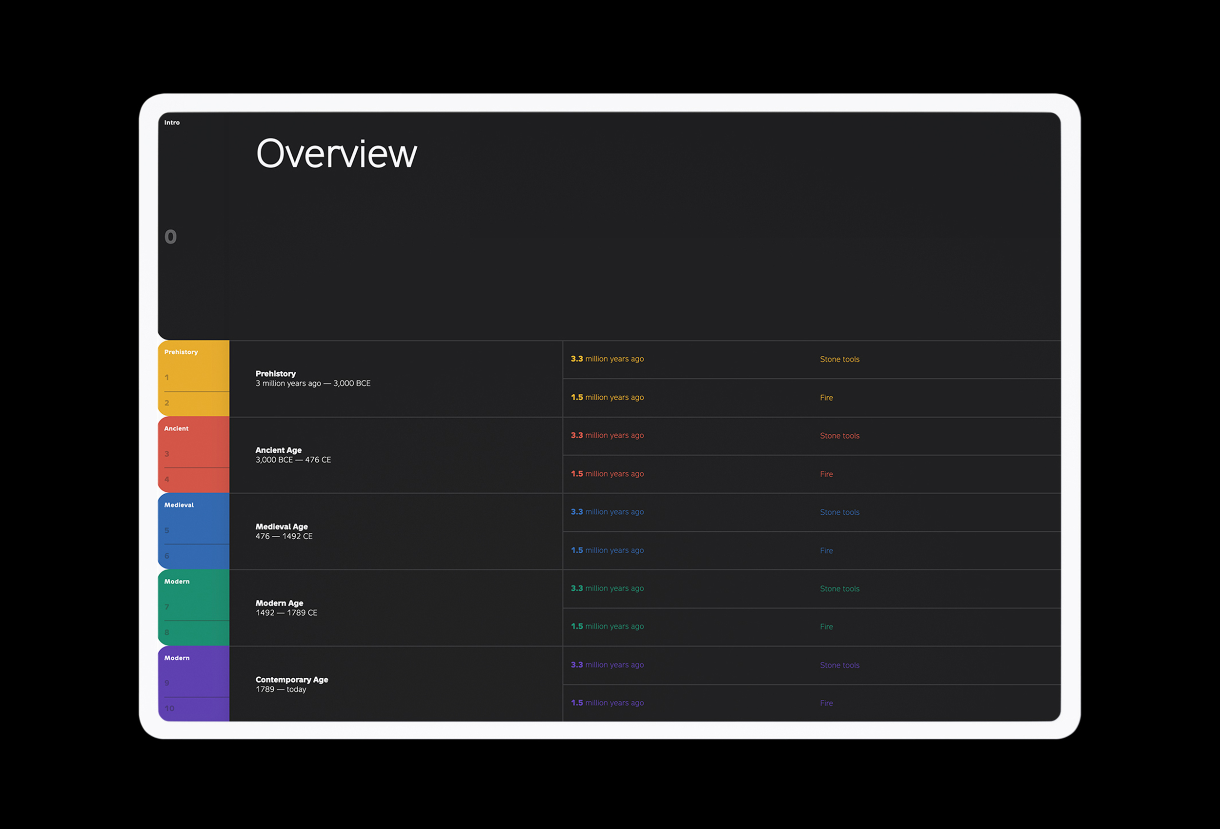Image resolution: width=1220 pixels, height=829 pixels.
Task: Click the purple Stone tools entry
Action: [839, 665]
